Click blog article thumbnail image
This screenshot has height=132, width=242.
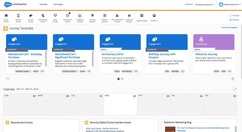pos(170,129)
